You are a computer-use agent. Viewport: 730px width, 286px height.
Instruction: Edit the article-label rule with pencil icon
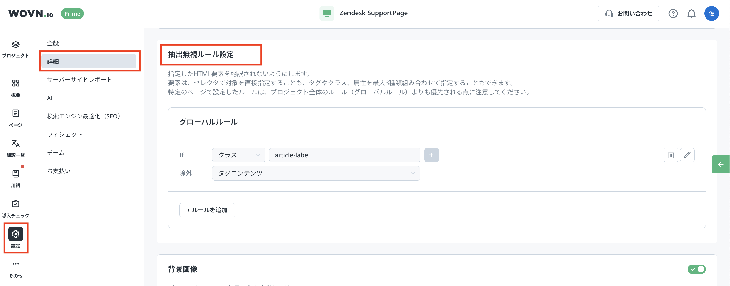click(x=687, y=155)
